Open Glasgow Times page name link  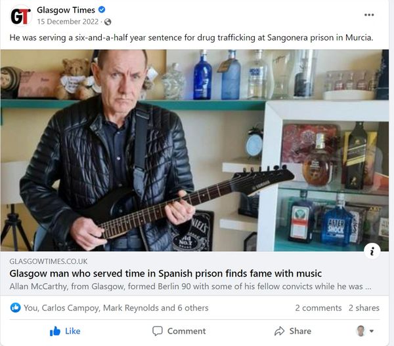pos(66,10)
